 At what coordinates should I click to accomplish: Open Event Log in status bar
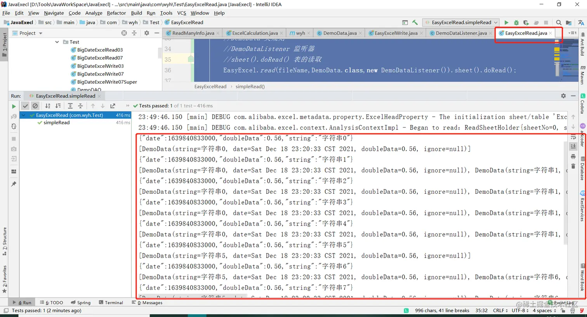[x=561, y=303]
